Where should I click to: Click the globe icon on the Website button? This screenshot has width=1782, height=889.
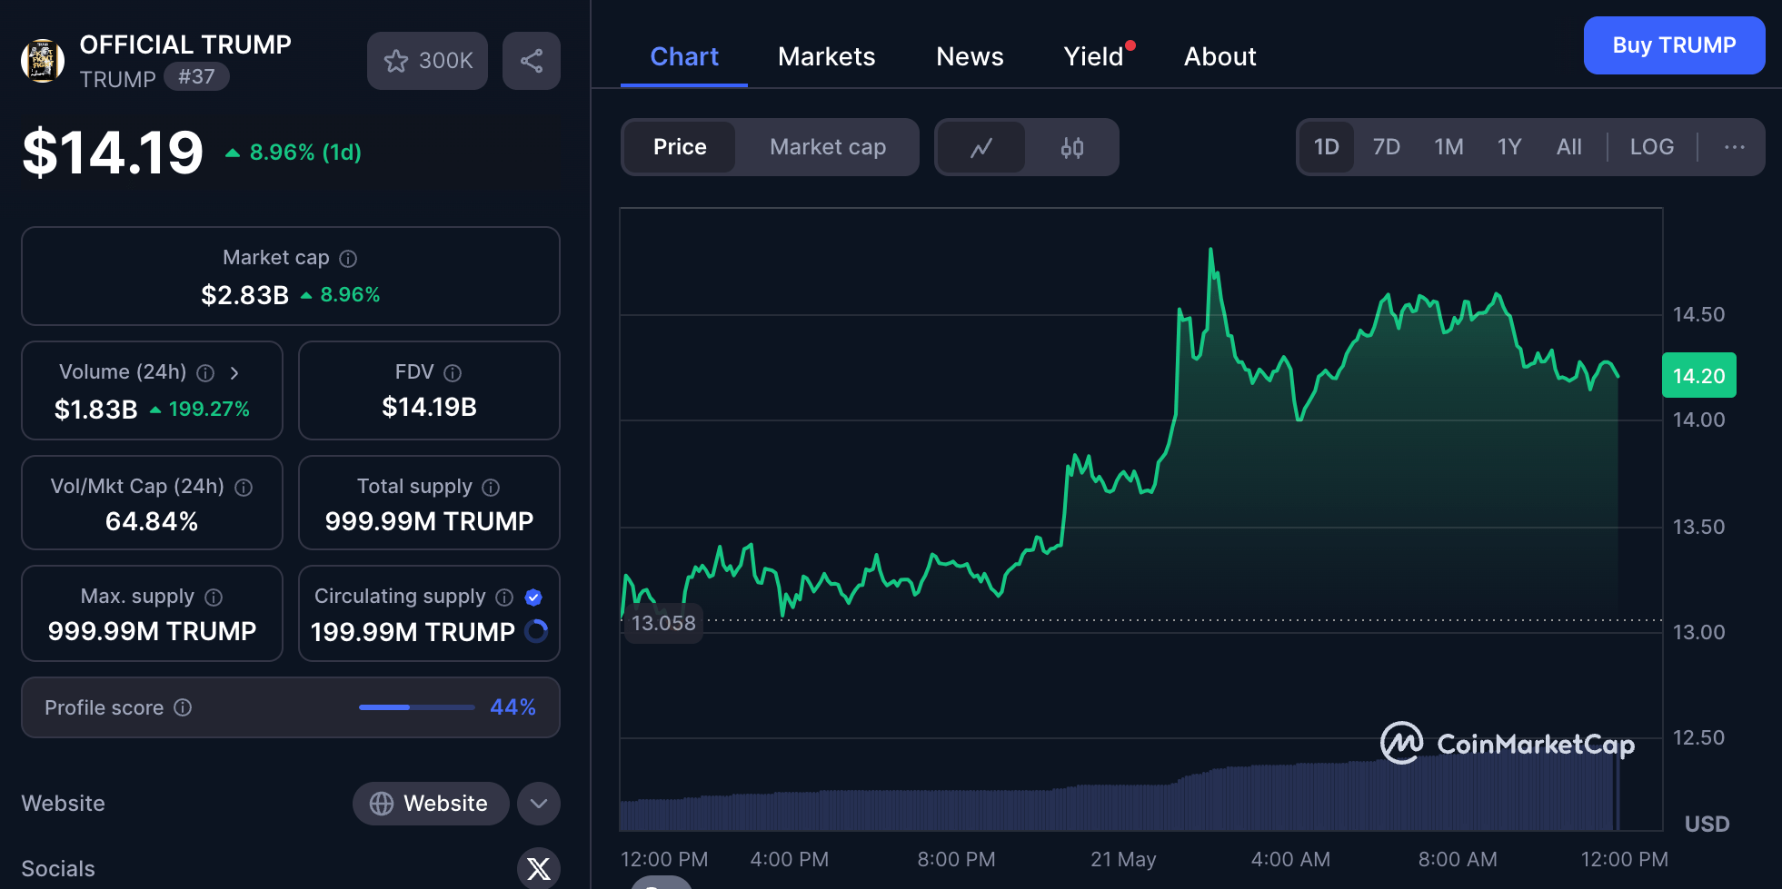pos(381,804)
